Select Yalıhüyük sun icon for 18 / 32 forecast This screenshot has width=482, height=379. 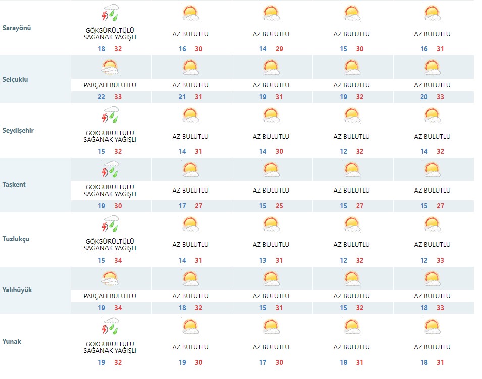click(x=191, y=278)
